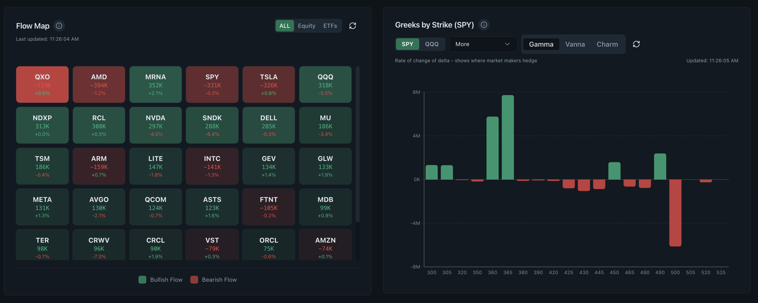The height and width of the screenshot is (303, 758).
Task: Click the TSM flow tile
Action: pos(42,166)
